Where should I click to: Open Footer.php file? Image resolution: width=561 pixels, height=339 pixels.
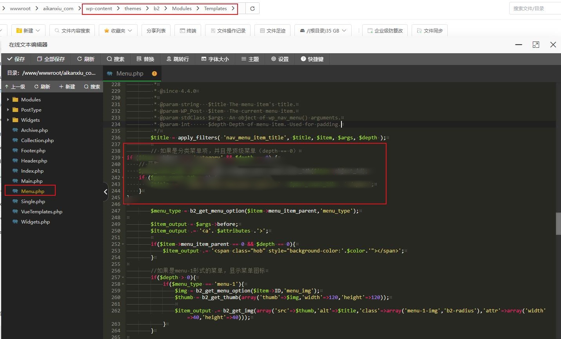[33, 150]
